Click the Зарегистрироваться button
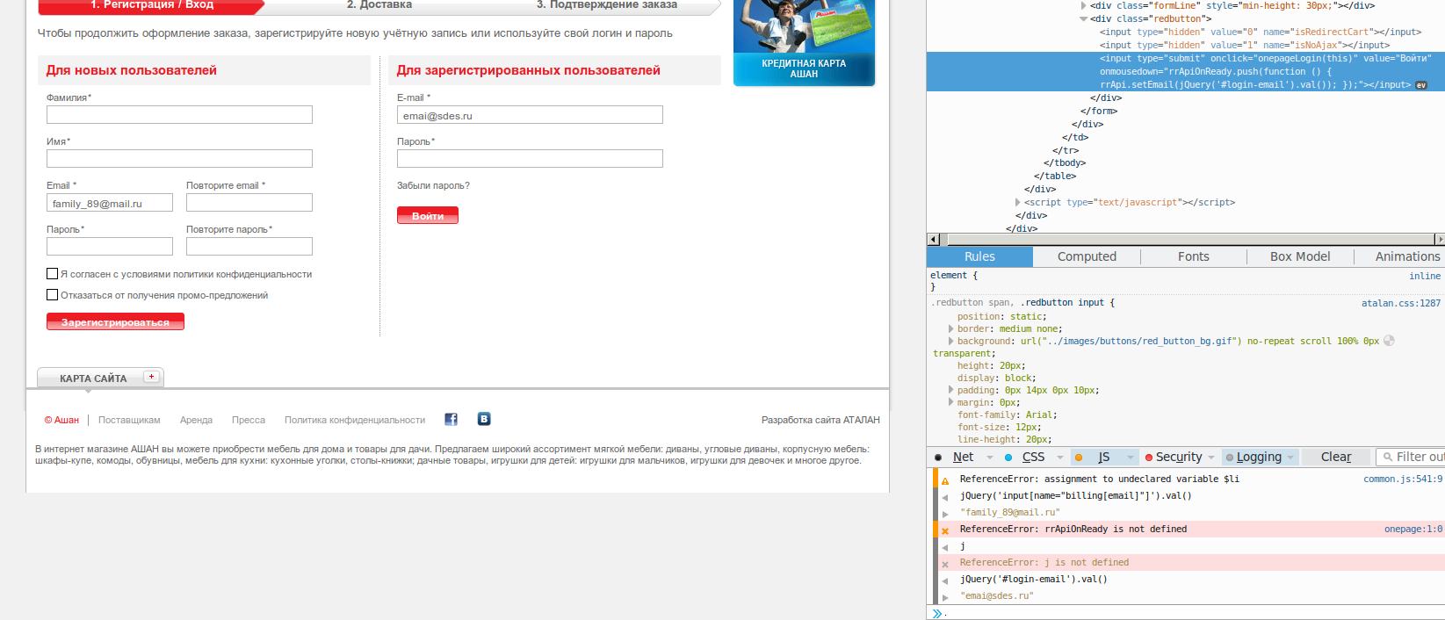 115,321
